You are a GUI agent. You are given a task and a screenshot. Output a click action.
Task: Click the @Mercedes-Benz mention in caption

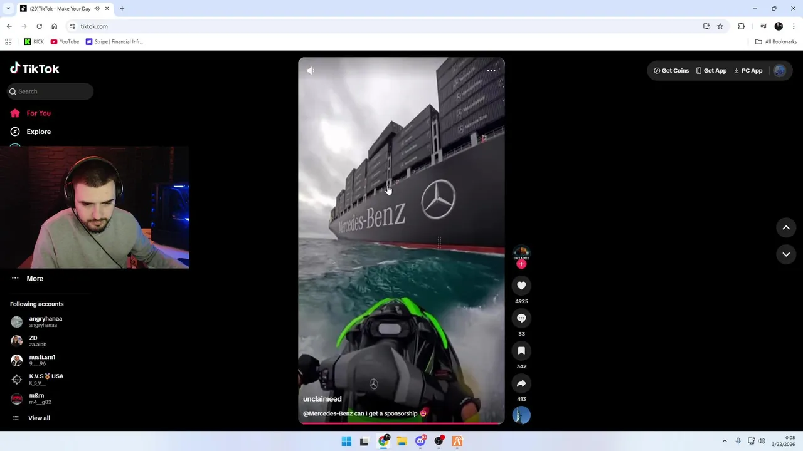pos(328,413)
